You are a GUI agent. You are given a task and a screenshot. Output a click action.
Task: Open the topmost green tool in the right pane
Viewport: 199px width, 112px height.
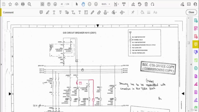(x=196, y=20)
